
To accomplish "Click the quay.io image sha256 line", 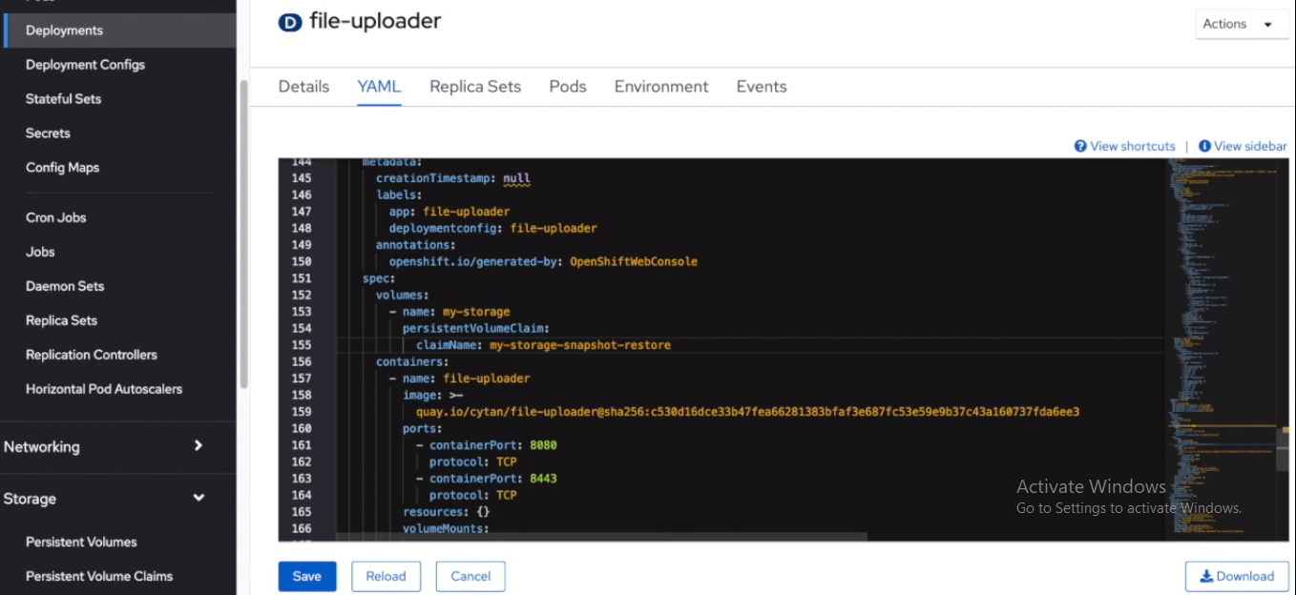I will click(747, 412).
